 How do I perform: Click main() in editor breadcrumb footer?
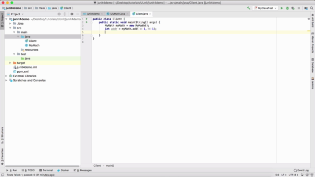tap(110, 166)
